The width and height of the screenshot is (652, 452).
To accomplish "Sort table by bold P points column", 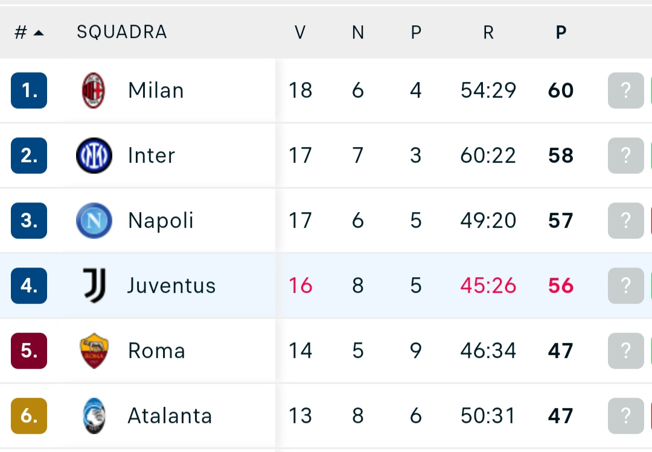I will click(561, 33).
